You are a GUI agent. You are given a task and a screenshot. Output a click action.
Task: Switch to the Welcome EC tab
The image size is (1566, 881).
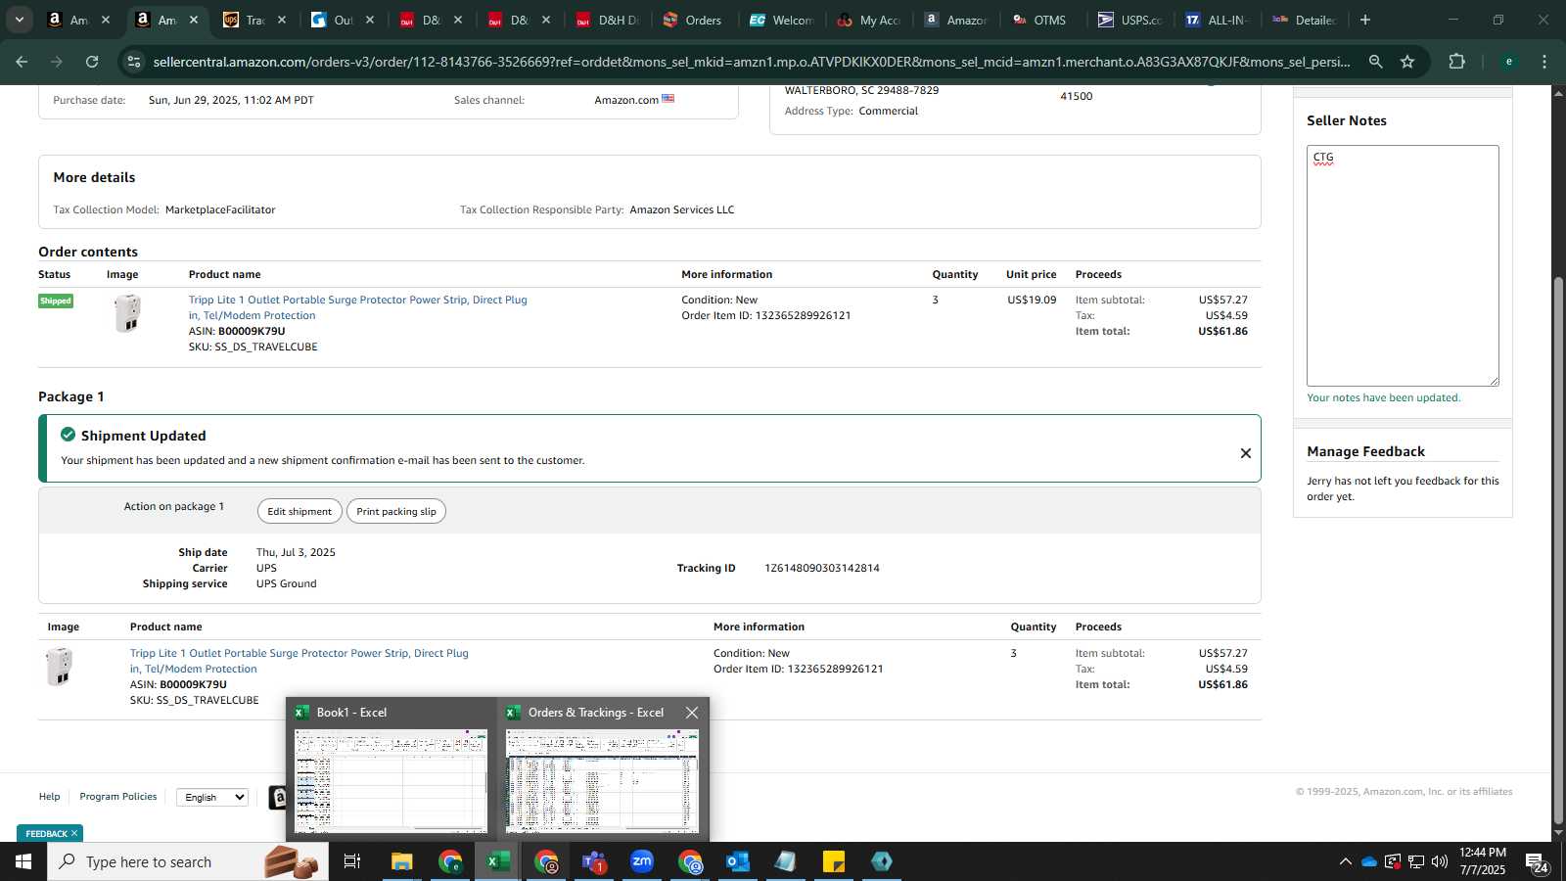(781, 20)
